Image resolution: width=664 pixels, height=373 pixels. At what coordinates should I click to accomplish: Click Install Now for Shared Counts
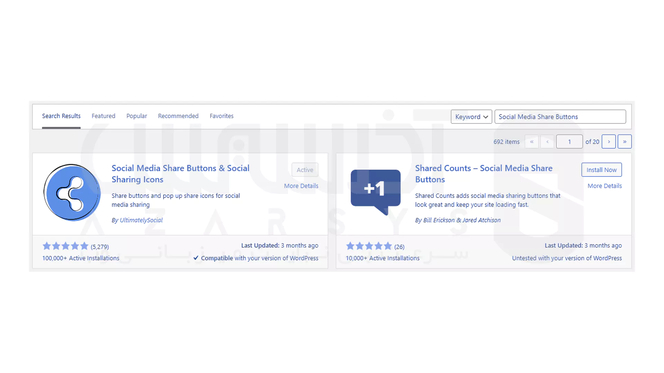coord(601,170)
